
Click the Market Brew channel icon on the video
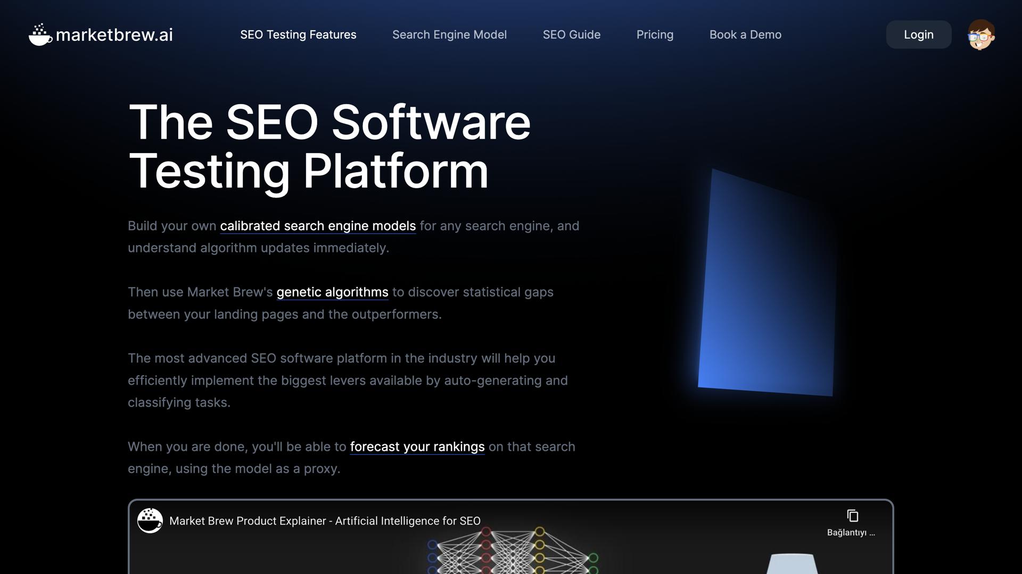tap(150, 520)
